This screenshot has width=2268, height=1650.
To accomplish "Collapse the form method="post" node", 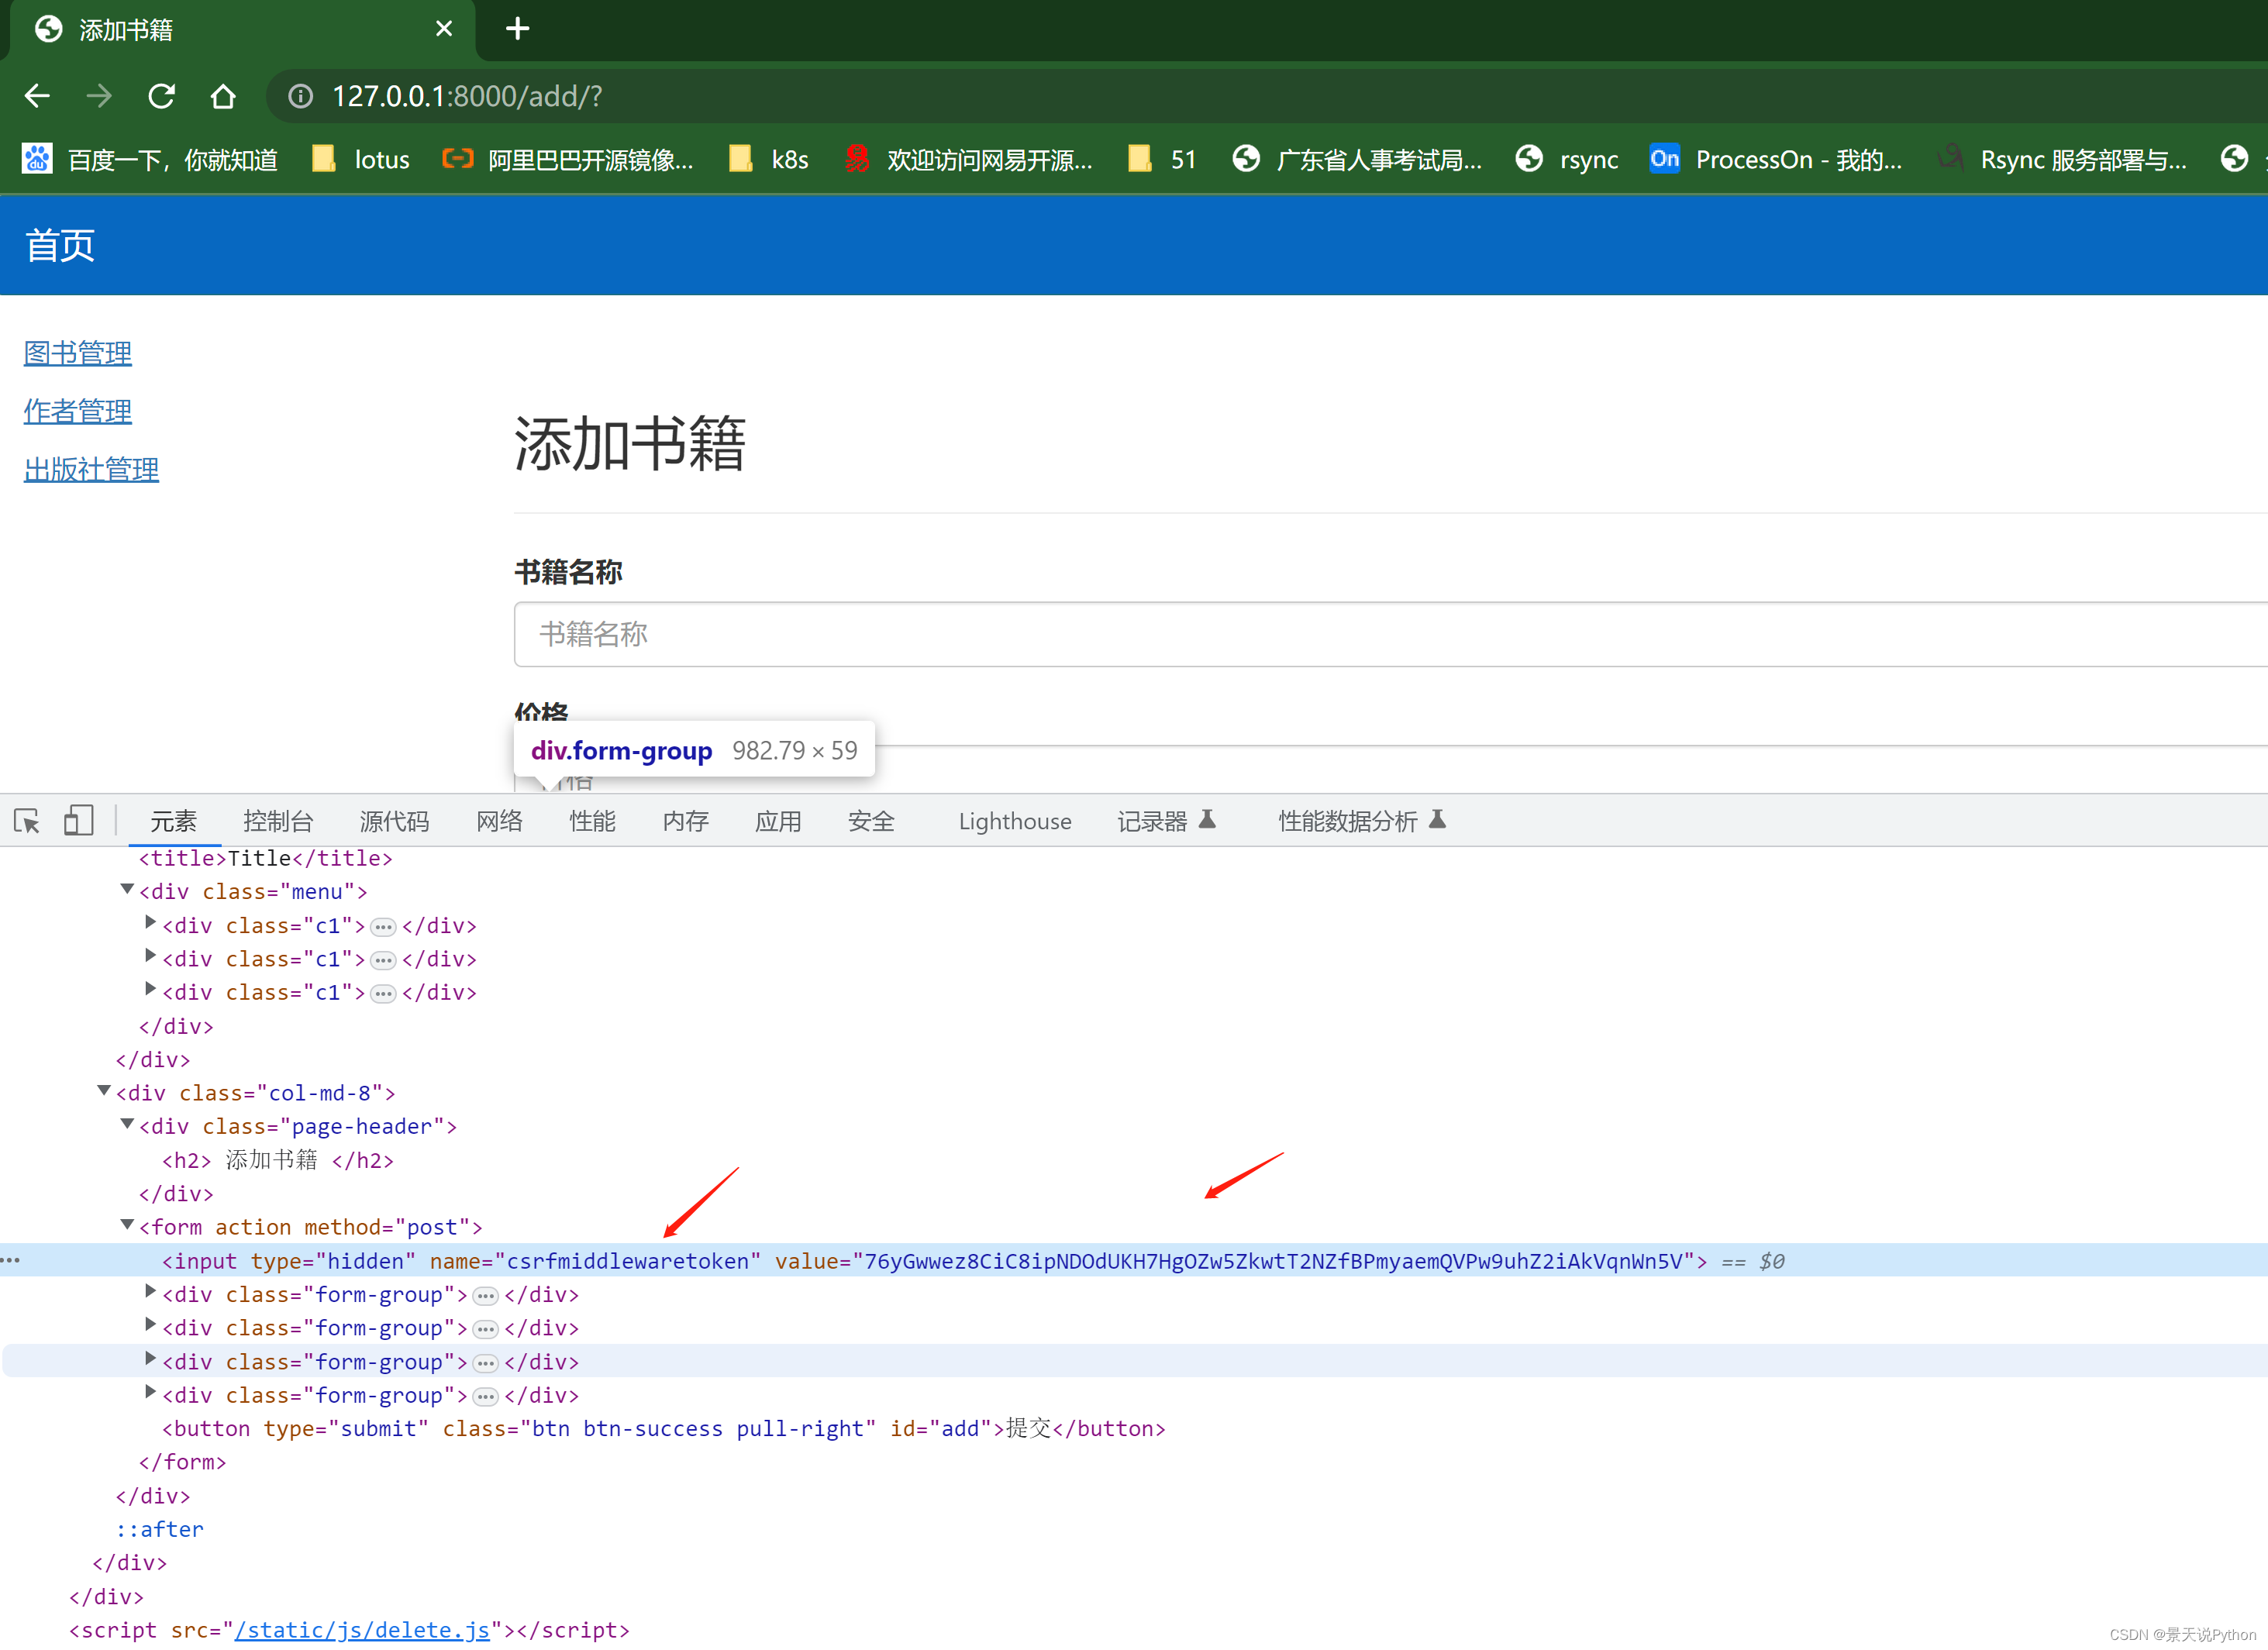I will 127,1225.
